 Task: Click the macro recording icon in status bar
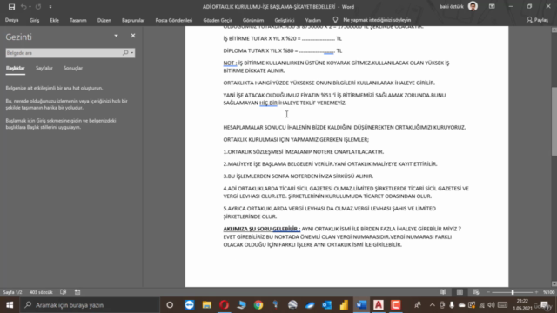(77, 292)
